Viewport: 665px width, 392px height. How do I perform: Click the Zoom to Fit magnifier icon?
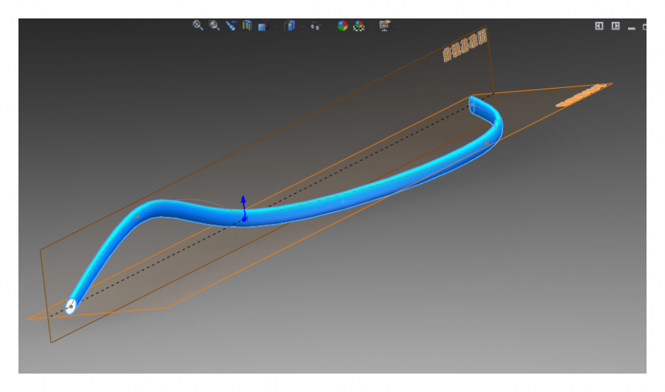click(197, 25)
